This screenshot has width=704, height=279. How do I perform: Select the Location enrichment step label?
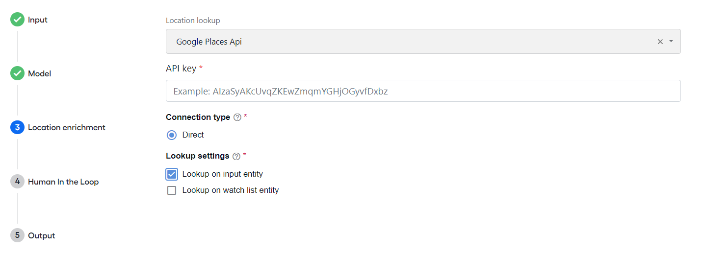[67, 127]
